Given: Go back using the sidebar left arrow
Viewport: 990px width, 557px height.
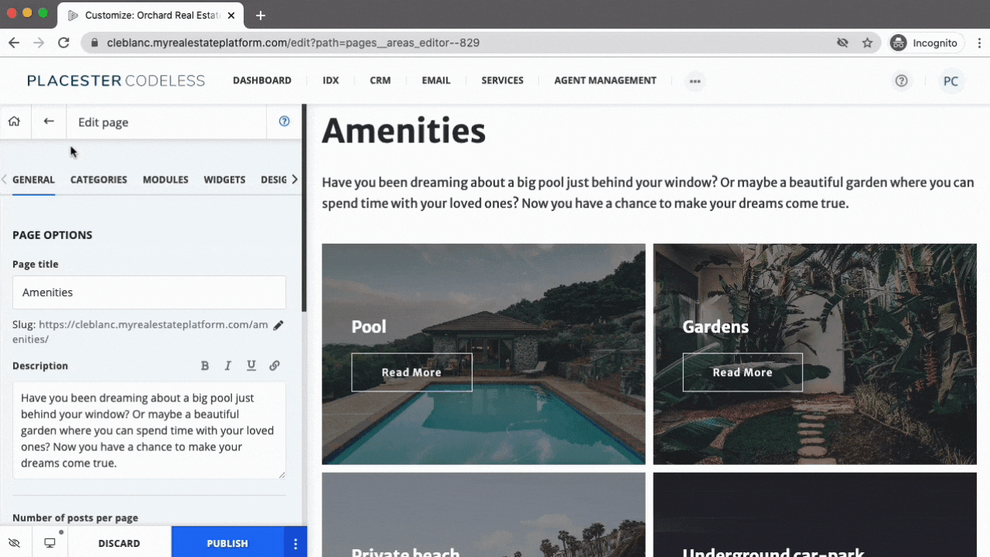Looking at the screenshot, I should tap(49, 121).
